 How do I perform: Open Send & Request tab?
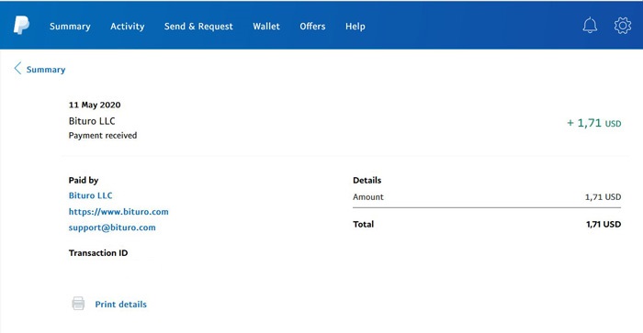click(198, 27)
